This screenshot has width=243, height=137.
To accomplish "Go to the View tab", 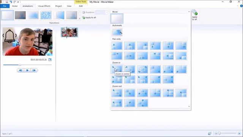I will tap(69, 6).
